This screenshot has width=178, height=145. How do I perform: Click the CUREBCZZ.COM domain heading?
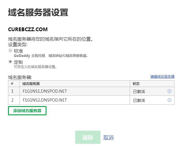point(28,29)
